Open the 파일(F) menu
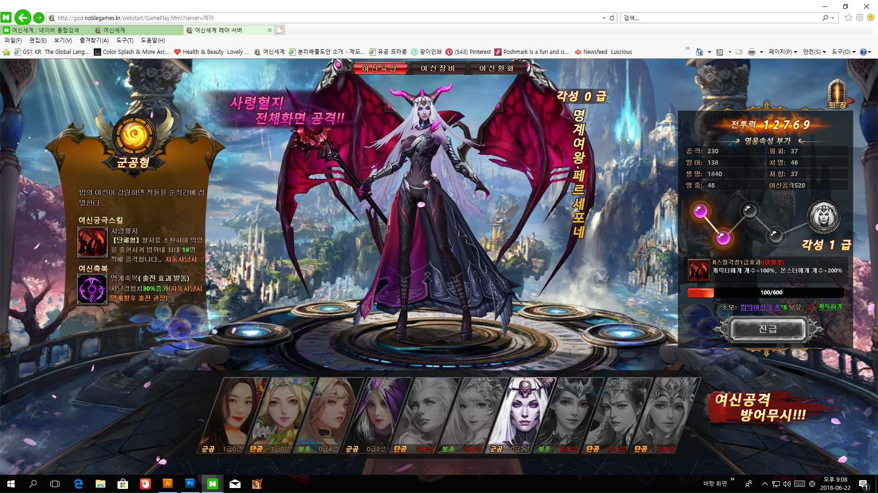 (x=13, y=41)
